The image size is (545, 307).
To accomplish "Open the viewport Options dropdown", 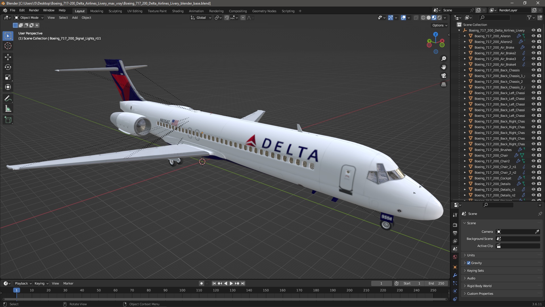I will tap(439, 25).
